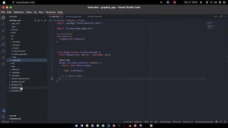Open the Selection menu

click(19, 12)
